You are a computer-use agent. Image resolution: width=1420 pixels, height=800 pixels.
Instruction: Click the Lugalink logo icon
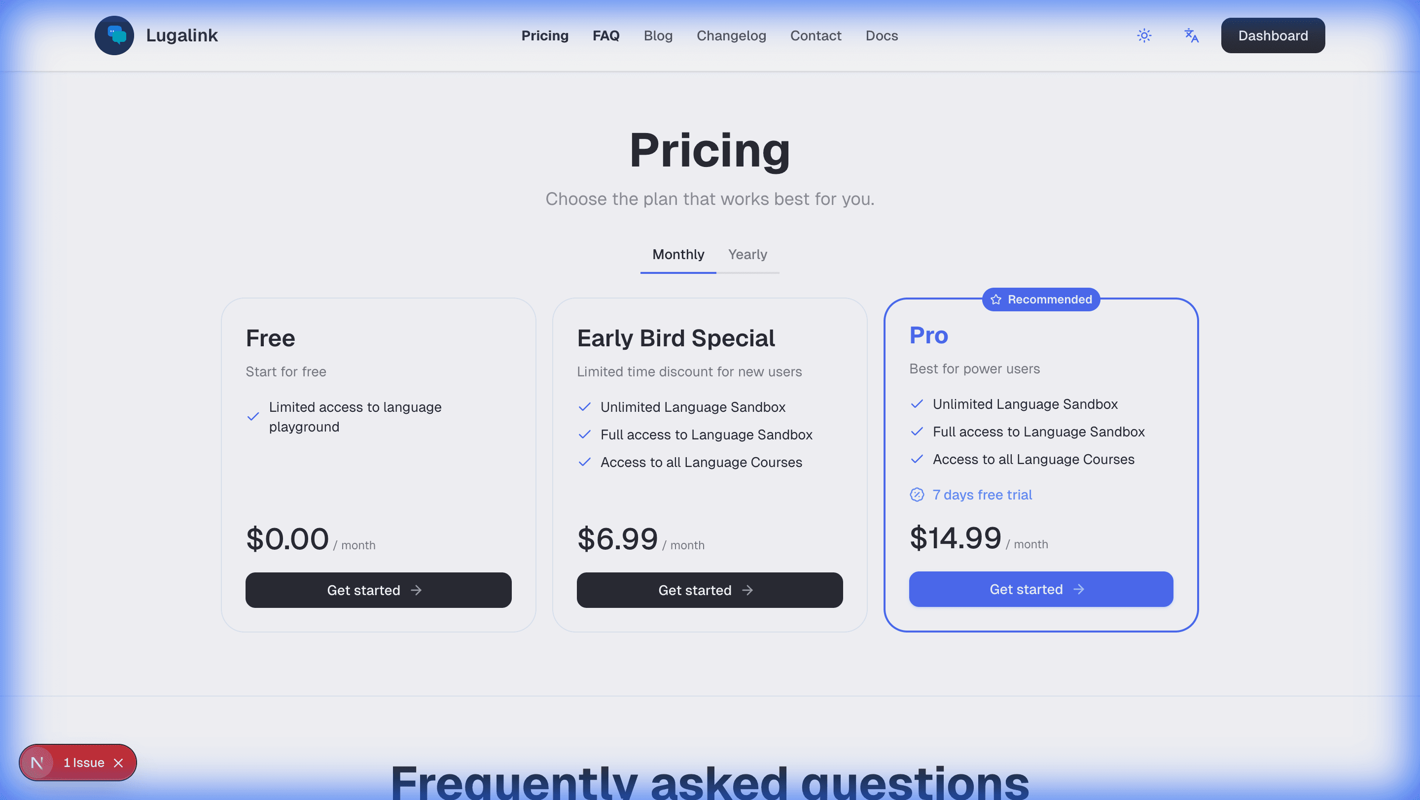[x=114, y=35]
